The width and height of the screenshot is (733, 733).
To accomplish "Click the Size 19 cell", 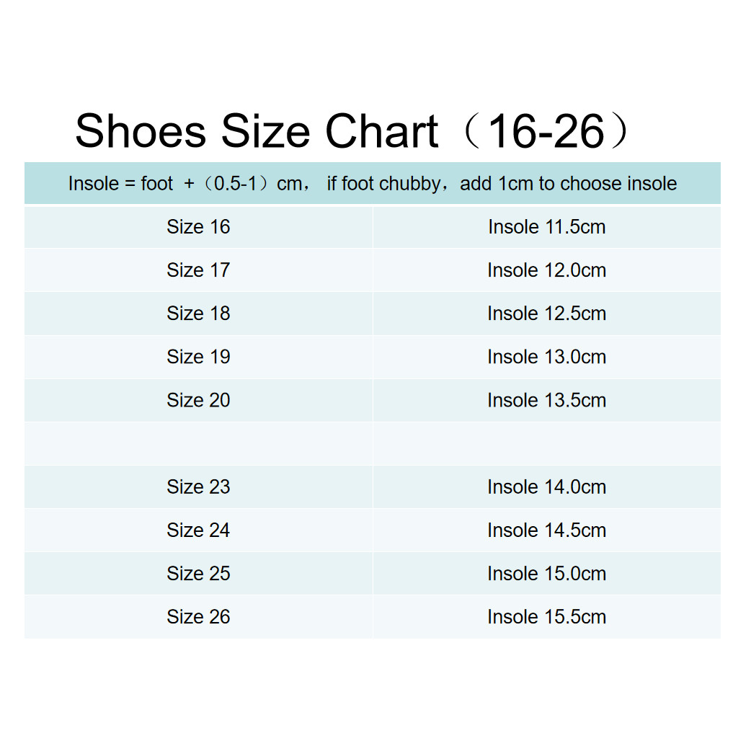I will point(198,357).
